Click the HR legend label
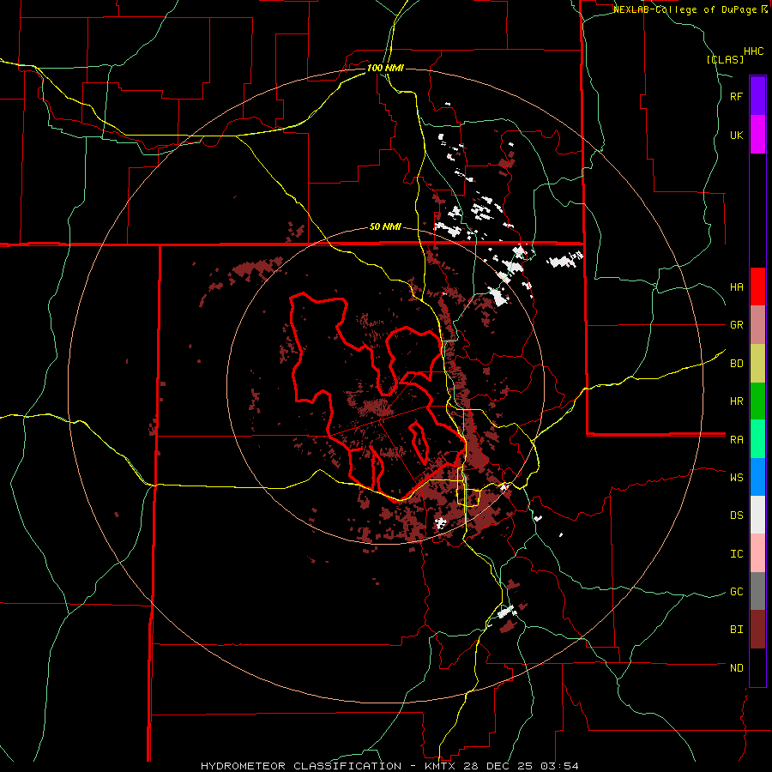The height and width of the screenshot is (772, 772). tap(736, 401)
